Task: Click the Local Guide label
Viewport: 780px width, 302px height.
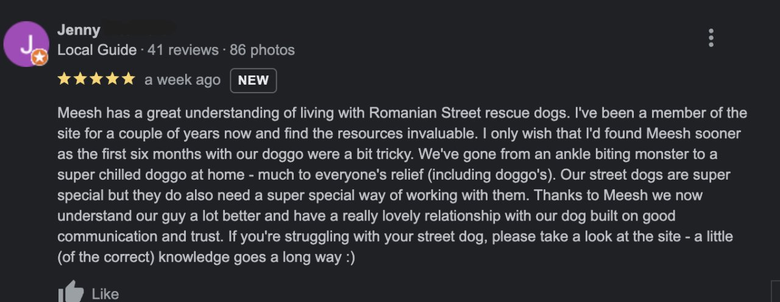Action: coord(97,50)
